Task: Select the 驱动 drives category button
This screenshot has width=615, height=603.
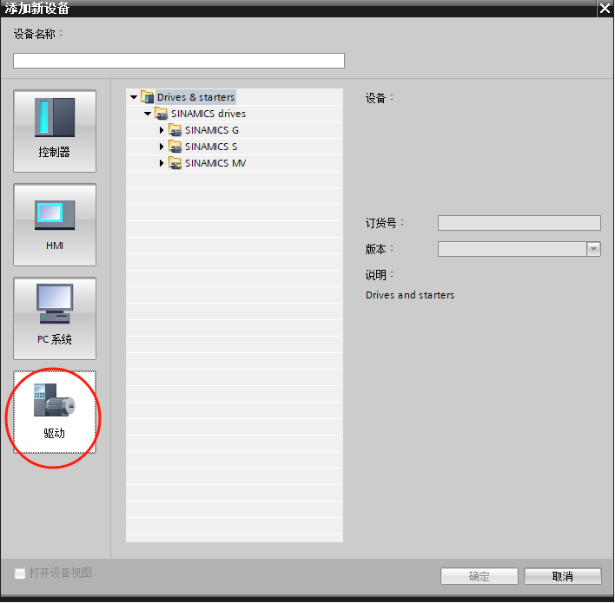Action: click(x=55, y=412)
